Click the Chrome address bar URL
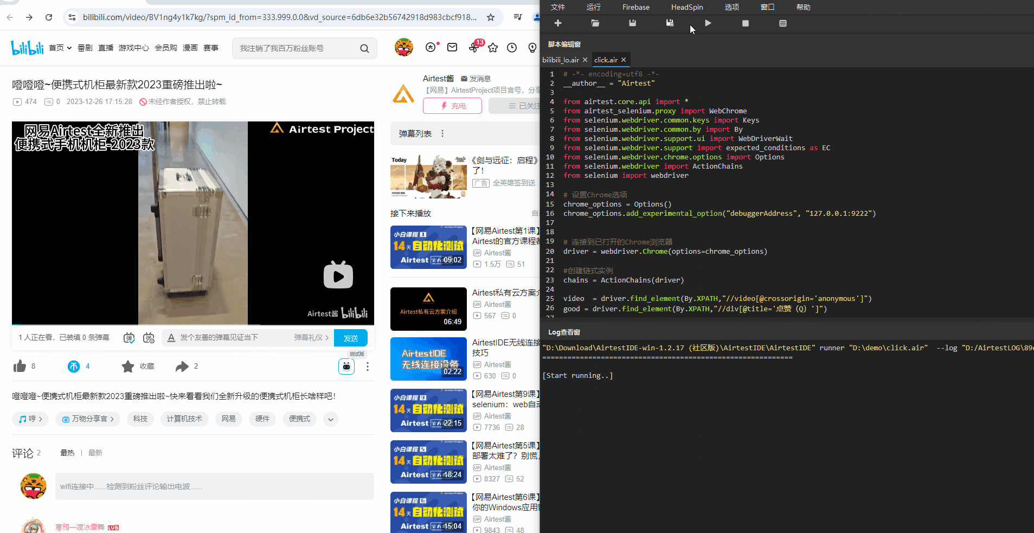1034x533 pixels. (x=280, y=17)
